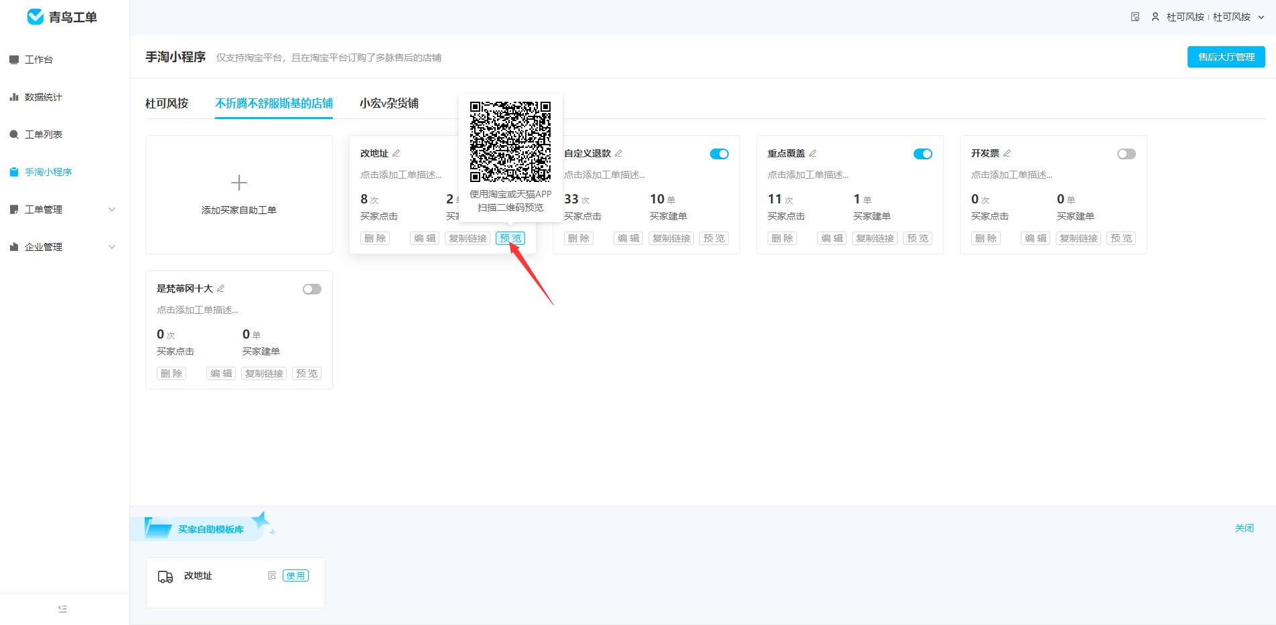Click the QR code preview image
The image size is (1276, 625).
click(510, 142)
